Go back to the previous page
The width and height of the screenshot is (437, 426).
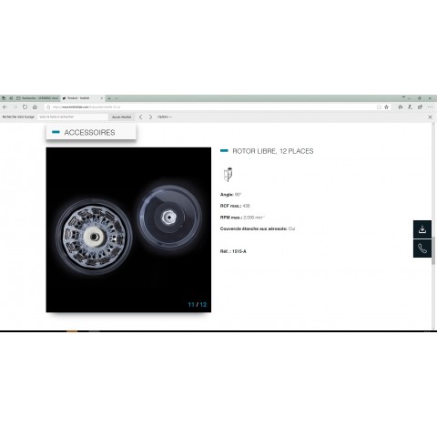pos(5,107)
